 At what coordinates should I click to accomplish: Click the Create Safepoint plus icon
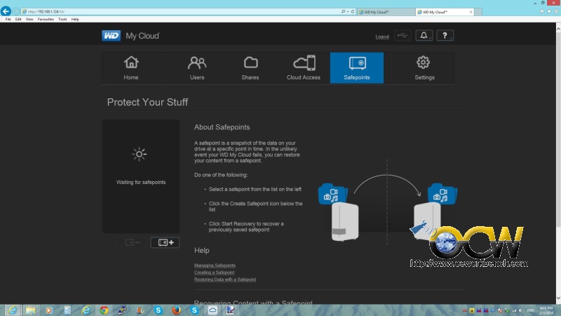tap(165, 242)
